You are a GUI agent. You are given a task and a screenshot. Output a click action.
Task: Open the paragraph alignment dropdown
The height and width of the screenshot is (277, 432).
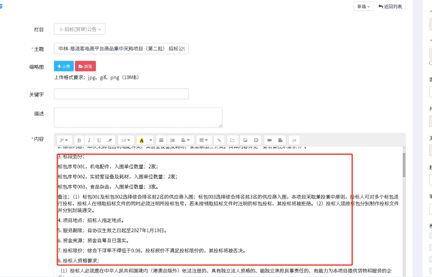[x=185, y=140]
